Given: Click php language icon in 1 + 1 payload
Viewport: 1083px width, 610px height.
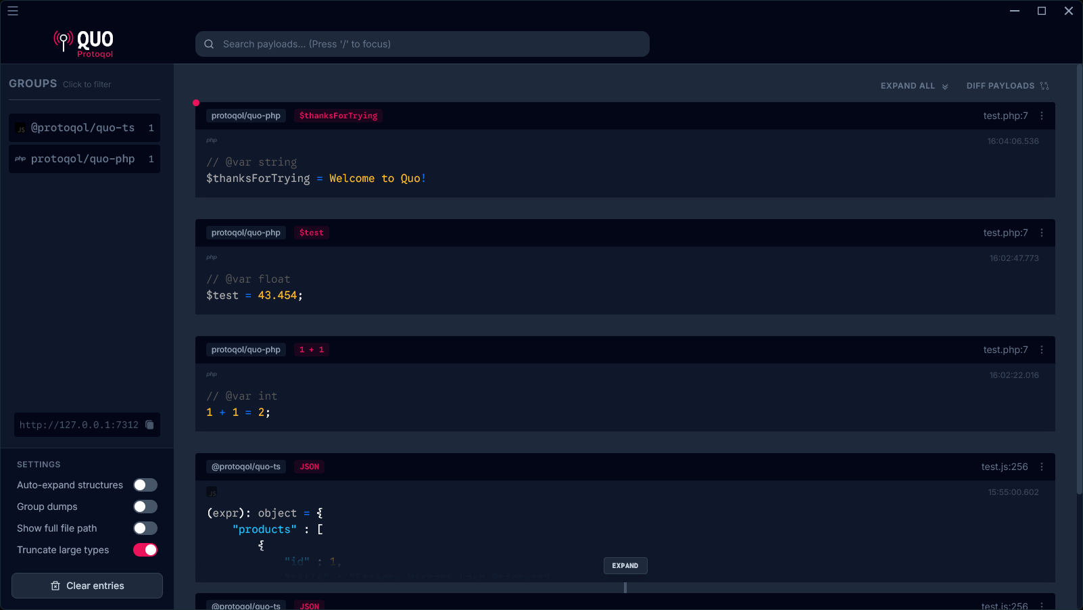Looking at the screenshot, I should 212,375.
